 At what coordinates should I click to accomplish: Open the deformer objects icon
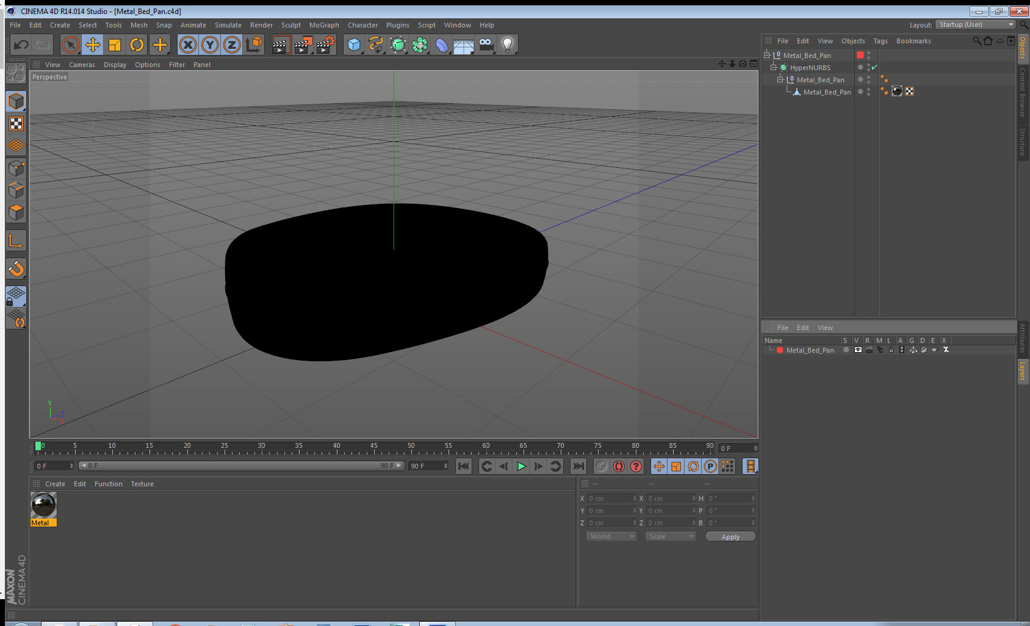[442, 45]
